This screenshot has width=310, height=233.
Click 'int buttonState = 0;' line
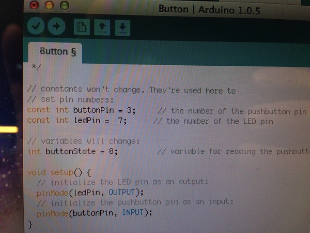coord(73,152)
